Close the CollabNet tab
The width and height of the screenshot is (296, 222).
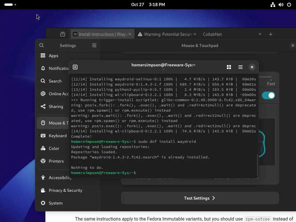(x=260, y=34)
